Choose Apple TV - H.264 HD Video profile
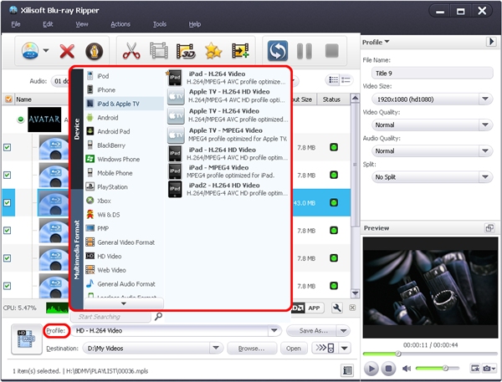Screen dimensions: 502x382 (x=228, y=95)
